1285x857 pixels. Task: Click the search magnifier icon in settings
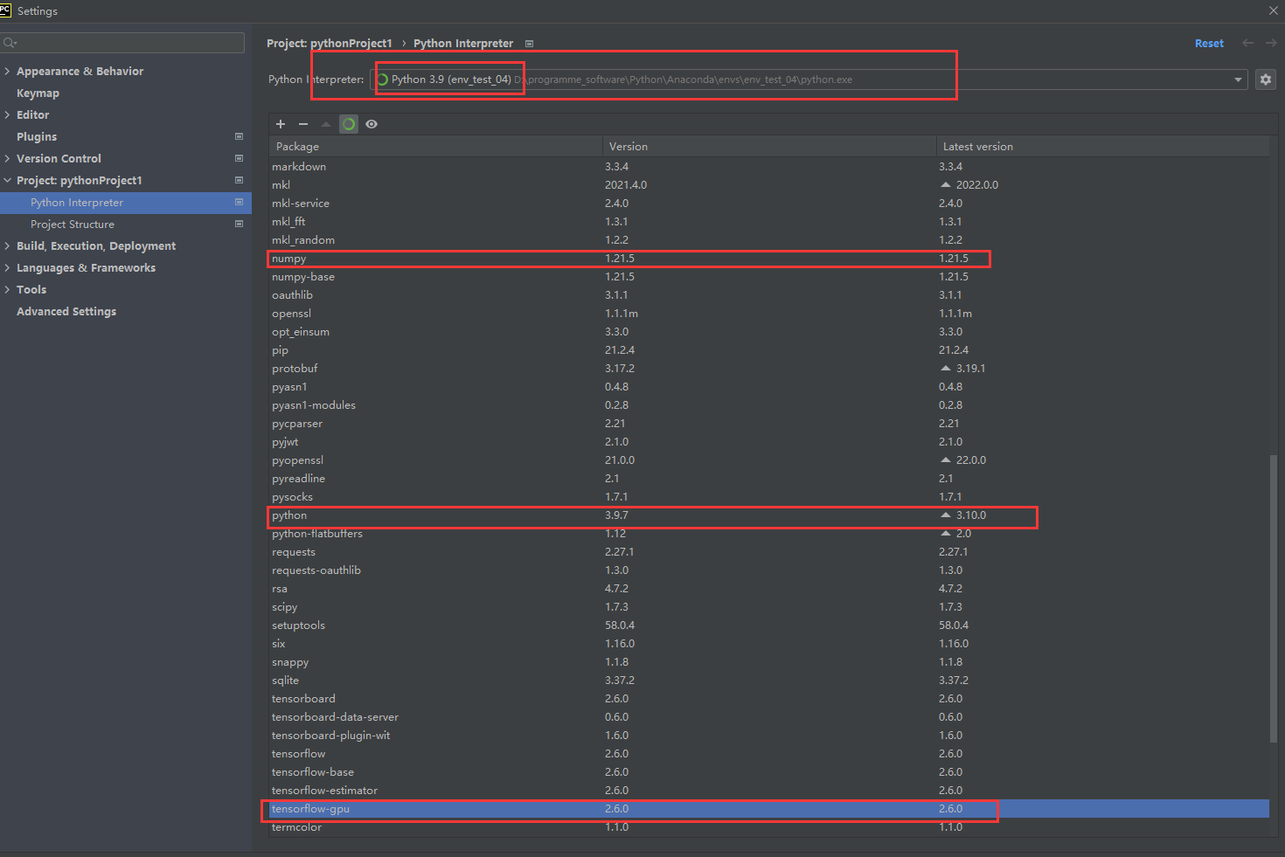9,43
